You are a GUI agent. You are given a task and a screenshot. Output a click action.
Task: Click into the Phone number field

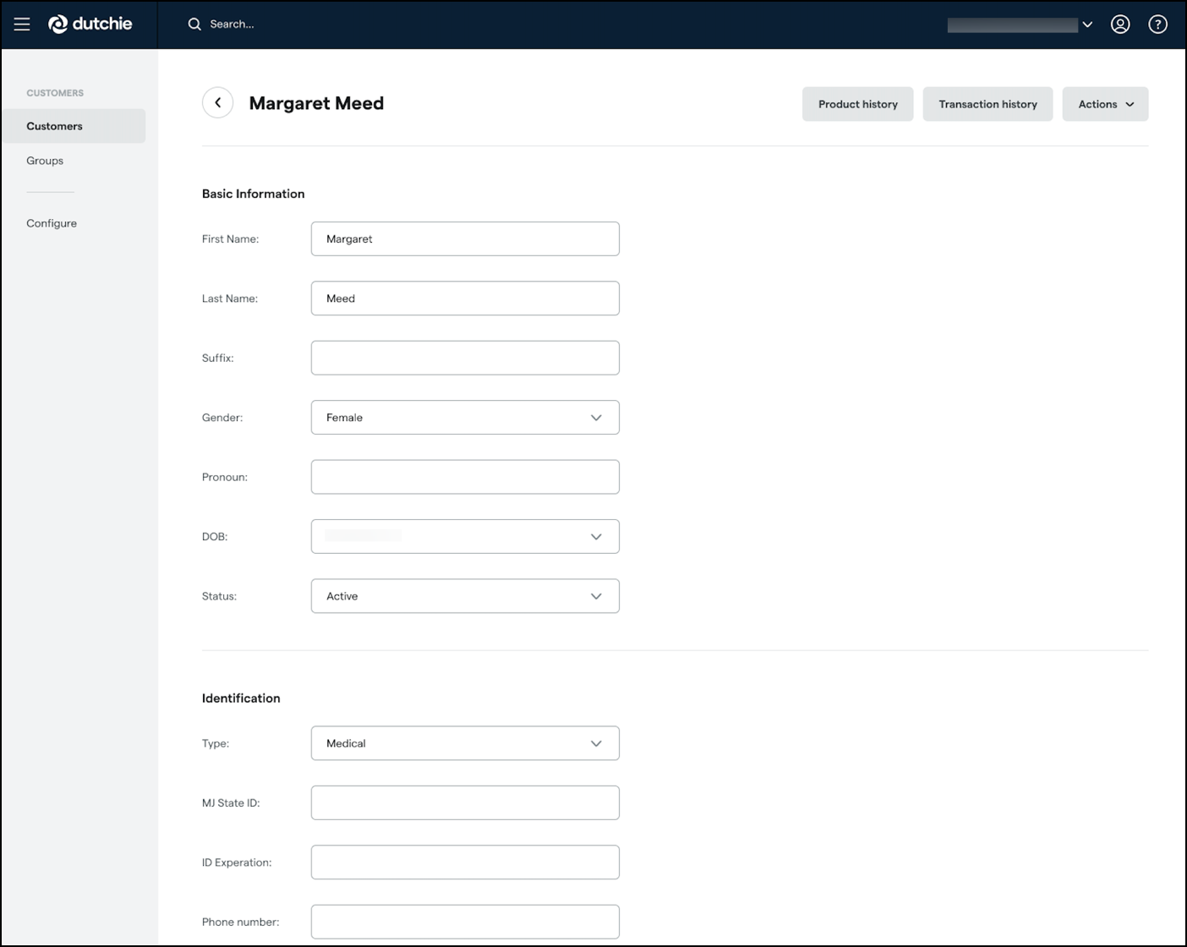[464, 922]
